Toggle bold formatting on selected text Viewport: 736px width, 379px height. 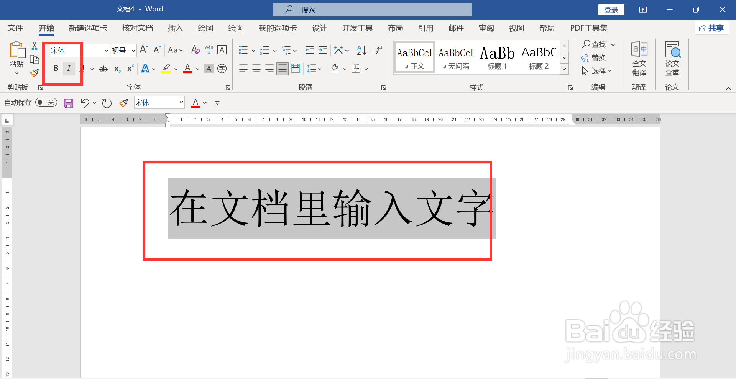click(x=56, y=69)
